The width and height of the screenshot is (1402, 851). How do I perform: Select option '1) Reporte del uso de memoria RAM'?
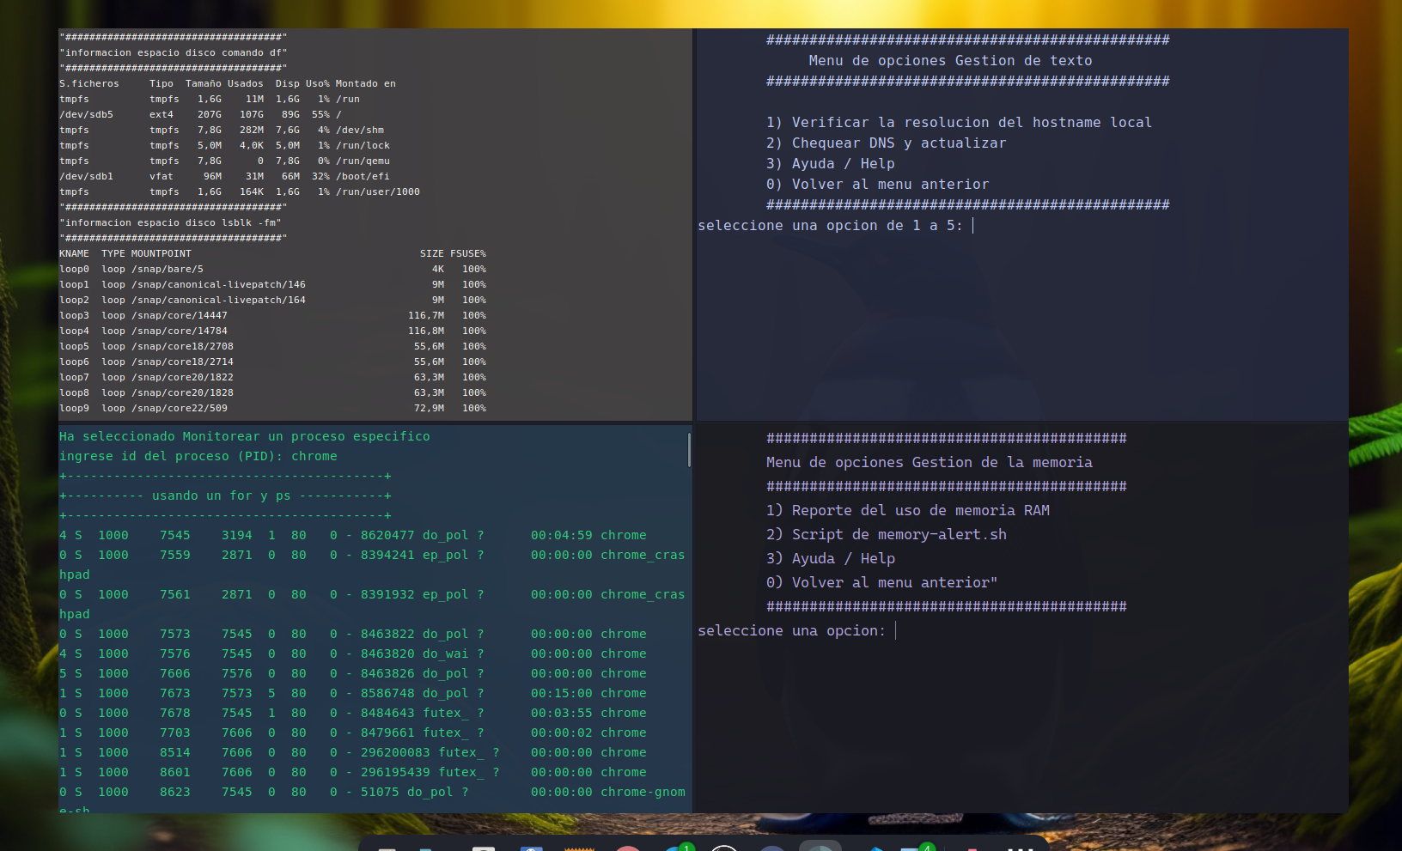907,511
